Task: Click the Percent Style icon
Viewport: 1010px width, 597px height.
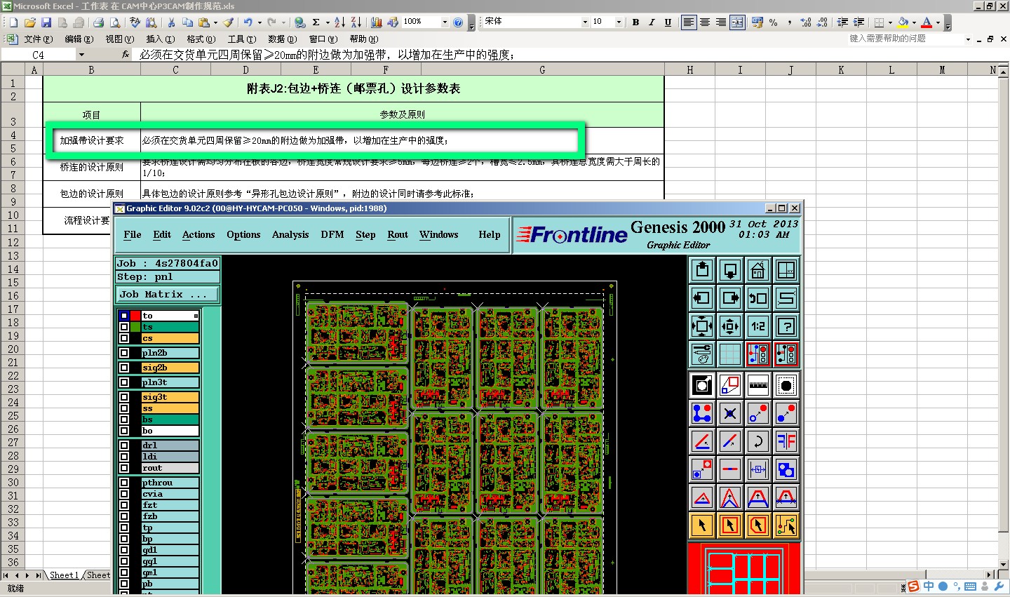Action: coord(774,22)
